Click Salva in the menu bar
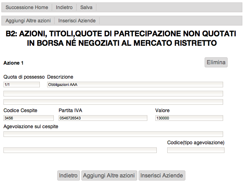The width and height of the screenshot is (243, 183). click(x=86, y=7)
